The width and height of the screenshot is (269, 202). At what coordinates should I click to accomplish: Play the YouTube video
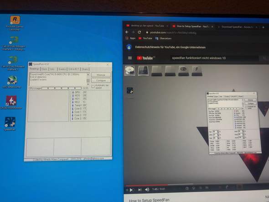pyautogui.click(x=131, y=190)
